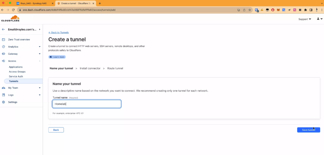Click the Cloudflare logo
Viewport: 324px width, 155px height.
pos(10,19)
